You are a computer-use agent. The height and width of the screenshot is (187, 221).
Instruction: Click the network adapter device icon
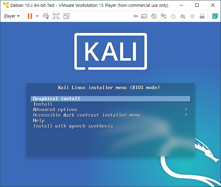pyautogui.click(x=164, y=16)
